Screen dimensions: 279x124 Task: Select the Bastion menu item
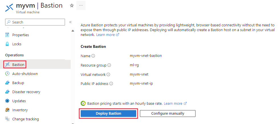point(18,65)
